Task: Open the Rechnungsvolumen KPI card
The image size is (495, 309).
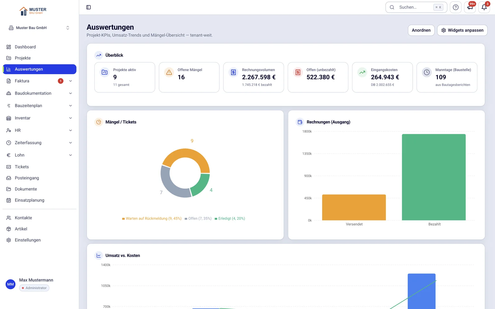Action: click(254, 77)
